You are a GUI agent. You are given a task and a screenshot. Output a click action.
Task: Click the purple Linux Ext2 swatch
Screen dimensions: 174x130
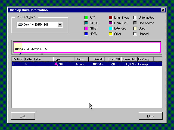[x=111, y=23]
